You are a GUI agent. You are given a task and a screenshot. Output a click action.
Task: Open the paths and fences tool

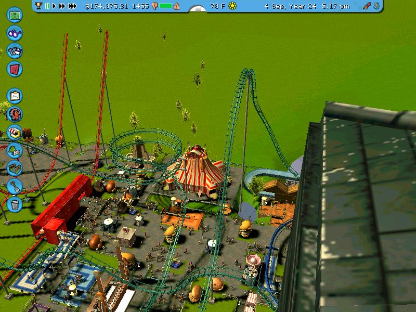(x=15, y=168)
